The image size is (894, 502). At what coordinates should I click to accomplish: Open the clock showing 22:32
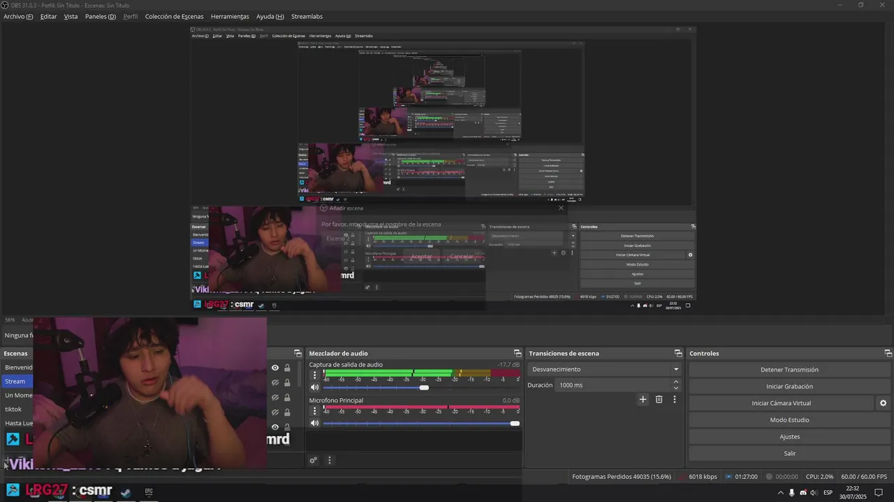click(x=853, y=492)
